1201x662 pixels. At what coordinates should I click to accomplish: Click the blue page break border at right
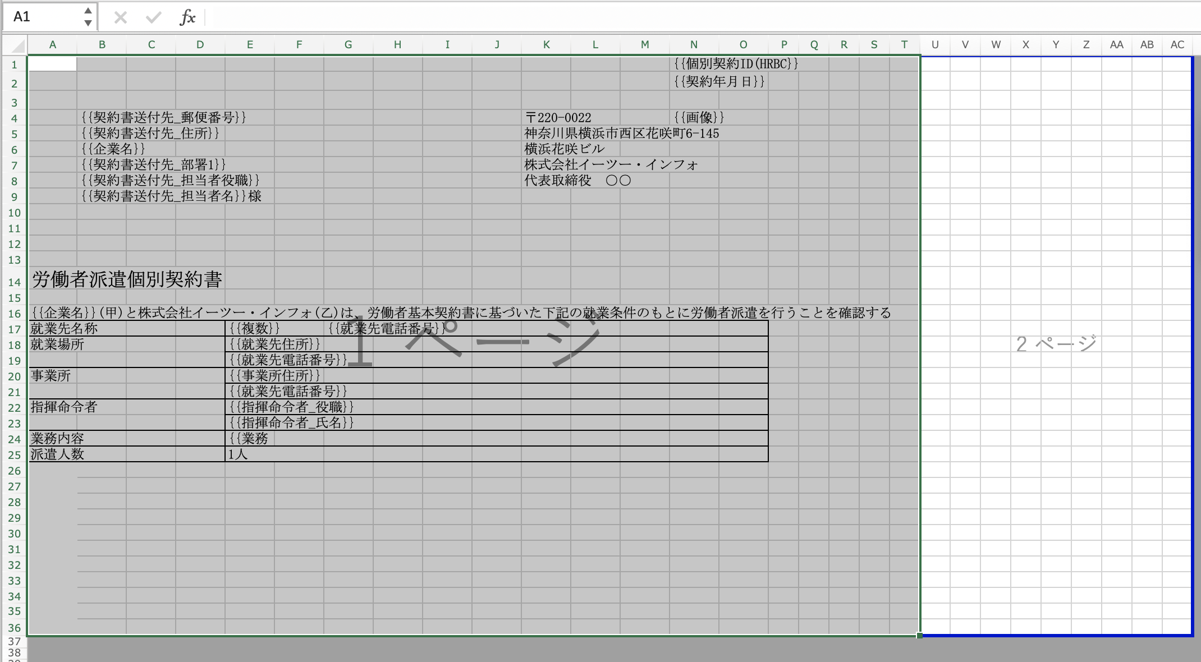(x=1192, y=337)
